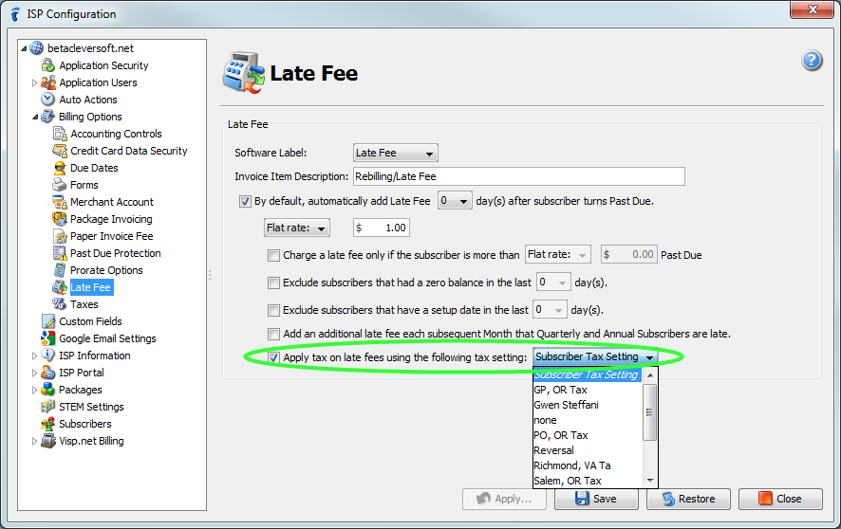Click the Subscriber Tax Setting combo box
The image size is (841, 529).
(x=595, y=356)
